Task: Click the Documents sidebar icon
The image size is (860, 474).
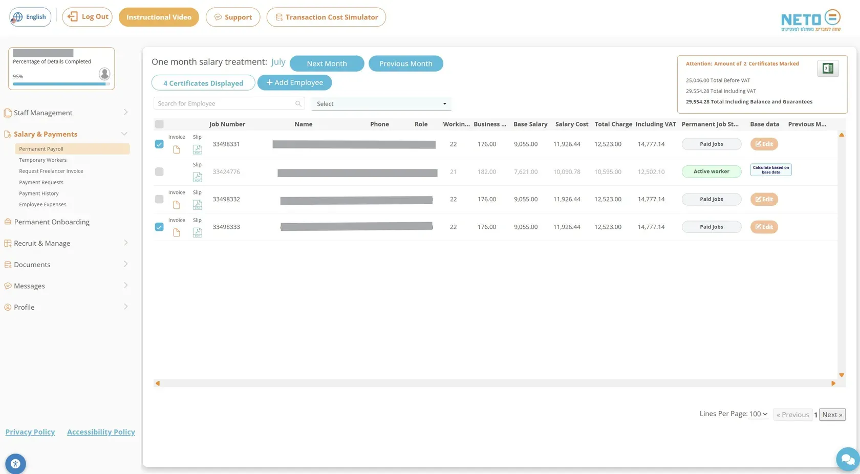Action: (x=8, y=265)
